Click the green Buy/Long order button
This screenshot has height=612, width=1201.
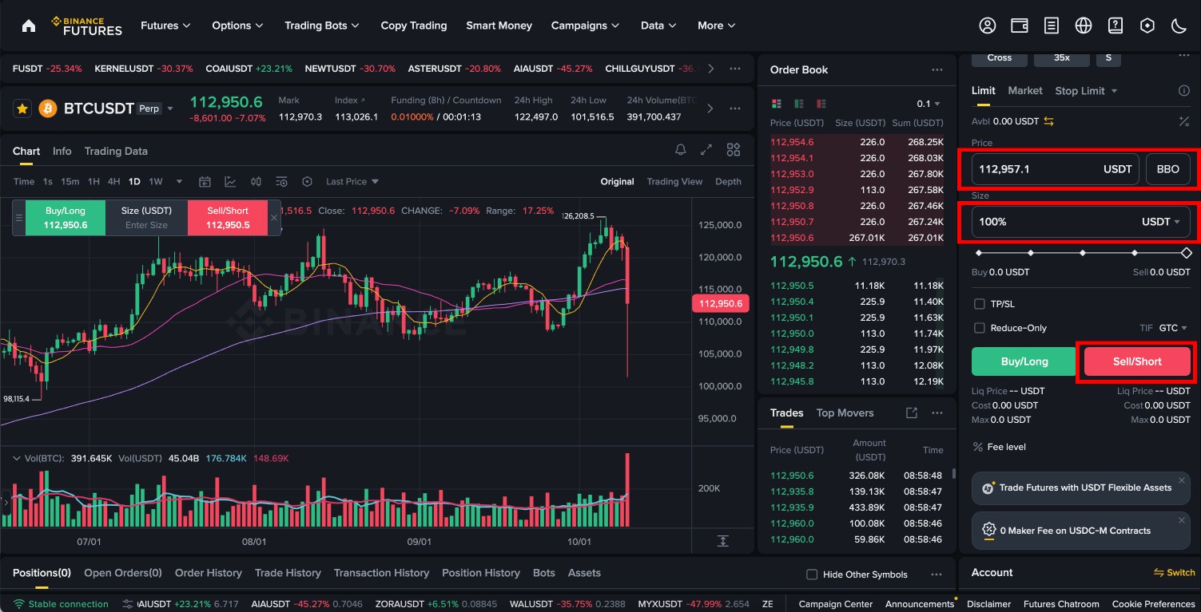(1024, 361)
